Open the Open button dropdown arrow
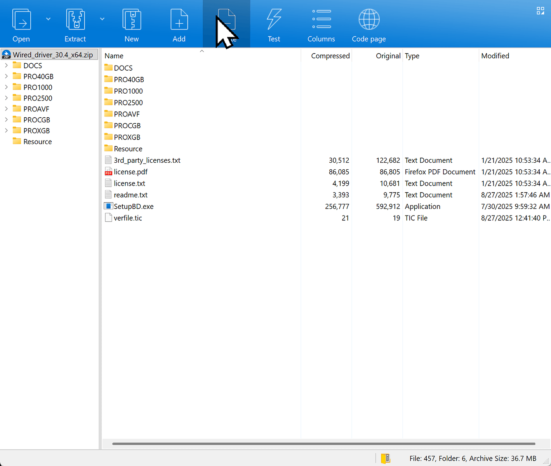The image size is (551, 466). point(48,19)
